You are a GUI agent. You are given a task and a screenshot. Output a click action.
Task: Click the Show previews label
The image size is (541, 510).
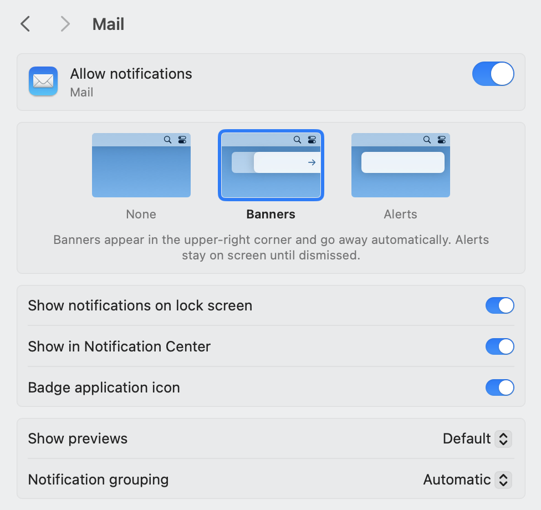tap(78, 439)
